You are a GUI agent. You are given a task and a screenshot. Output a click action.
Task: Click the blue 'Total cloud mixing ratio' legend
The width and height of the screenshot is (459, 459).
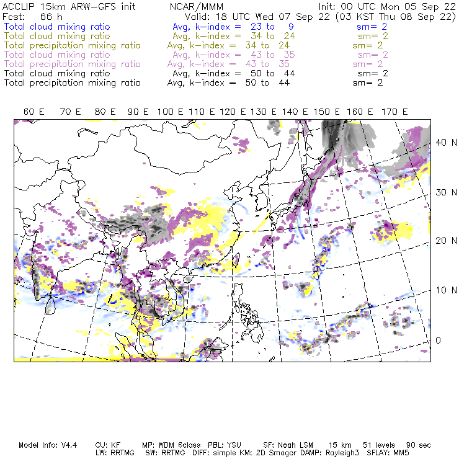(x=57, y=27)
